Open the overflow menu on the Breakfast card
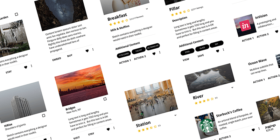 (160, 52)
